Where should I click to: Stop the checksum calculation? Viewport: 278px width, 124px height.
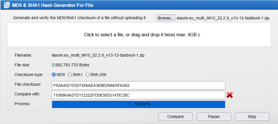(252, 117)
